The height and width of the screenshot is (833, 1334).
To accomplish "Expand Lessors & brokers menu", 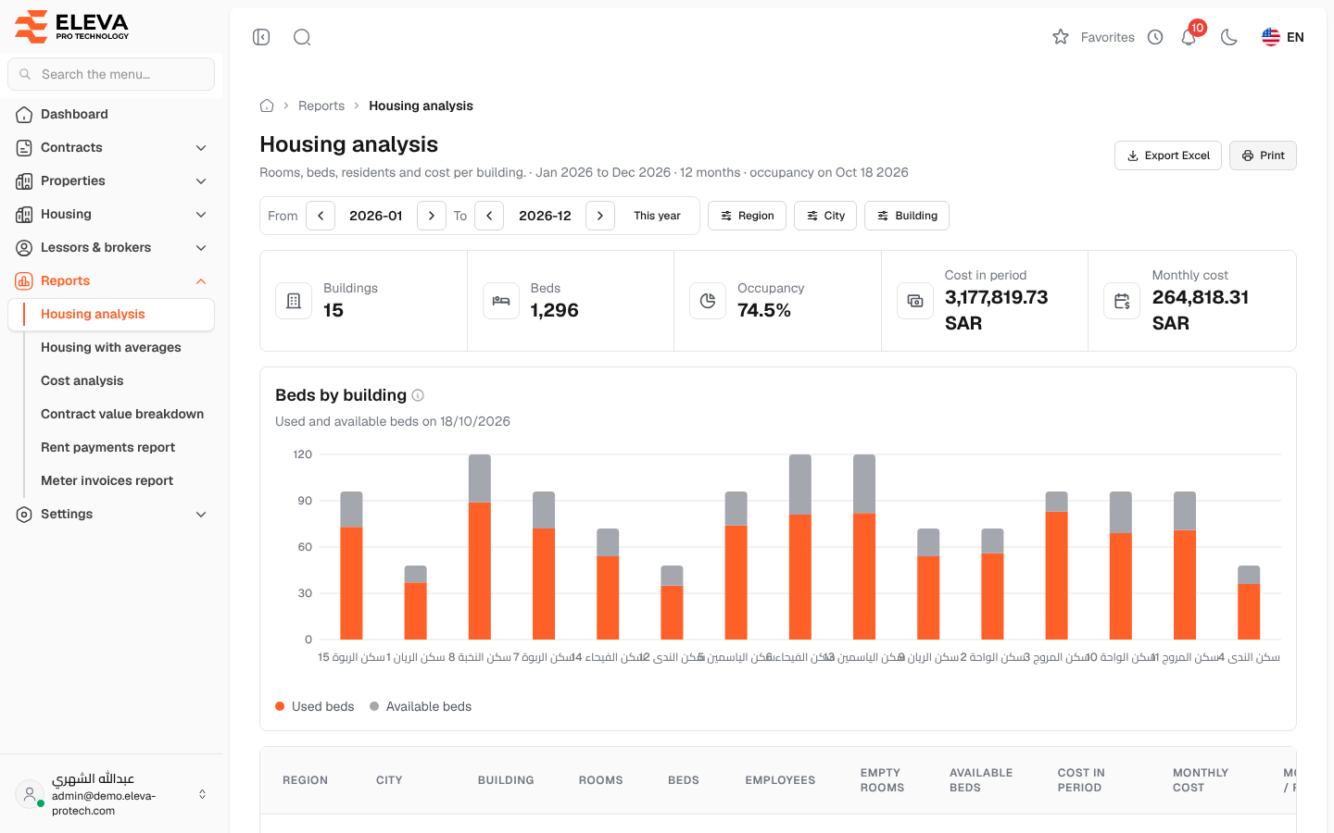I will (x=111, y=247).
